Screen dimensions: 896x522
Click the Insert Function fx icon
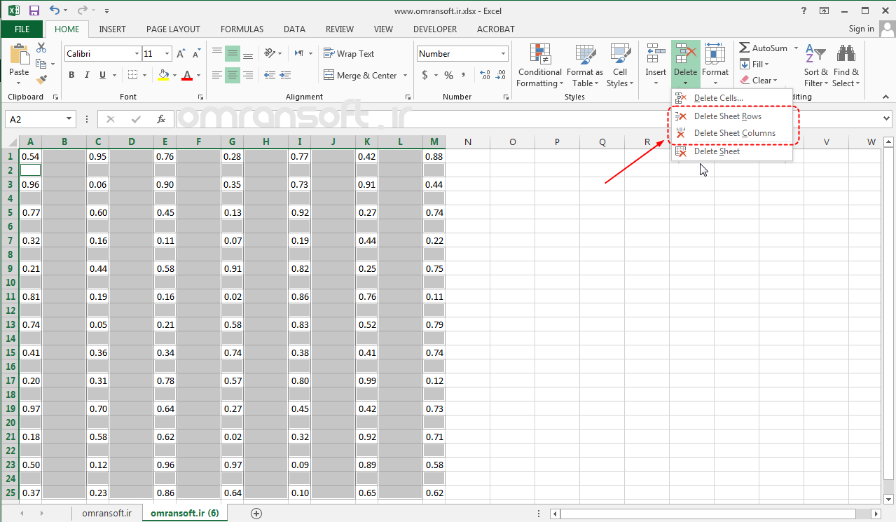click(x=161, y=119)
